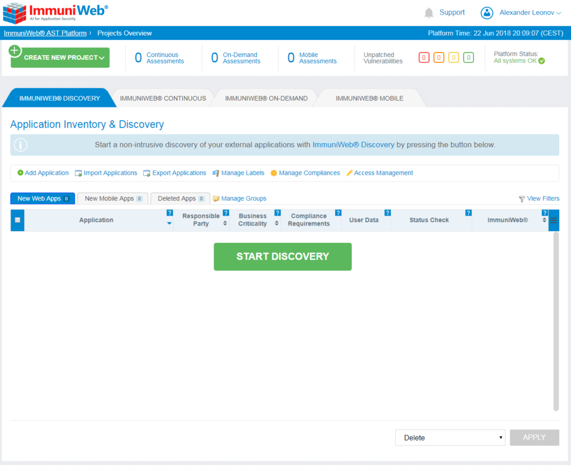The width and height of the screenshot is (571, 465).
Task: Click the Manage Groups folder icon
Action: (216, 198)
